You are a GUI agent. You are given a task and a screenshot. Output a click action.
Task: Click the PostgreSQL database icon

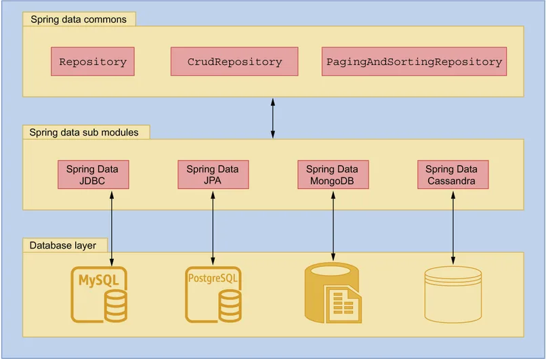213,295
